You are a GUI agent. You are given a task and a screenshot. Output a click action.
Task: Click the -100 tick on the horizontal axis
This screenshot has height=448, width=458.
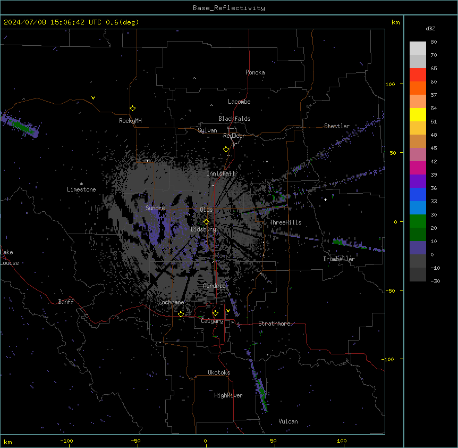[67, 441]
